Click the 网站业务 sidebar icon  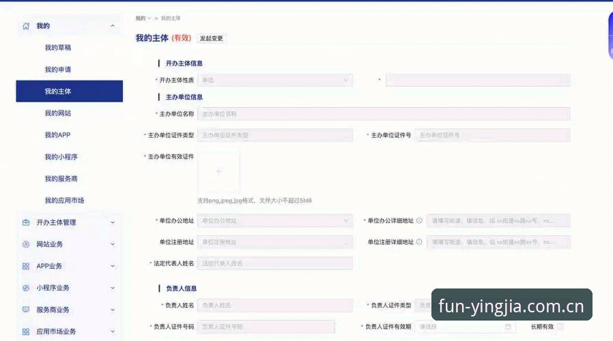(x=26, y=245)
